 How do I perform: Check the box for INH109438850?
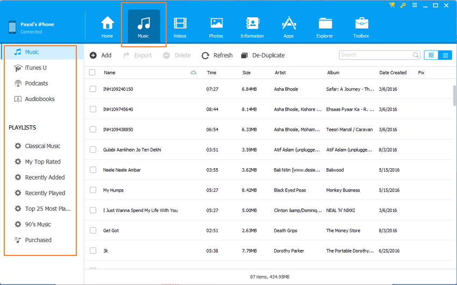coord(93,130)
